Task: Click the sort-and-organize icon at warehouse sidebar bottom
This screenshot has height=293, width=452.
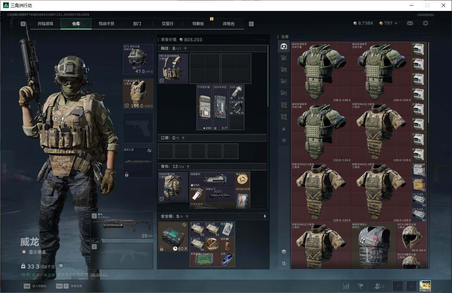Action: point(284,263)
